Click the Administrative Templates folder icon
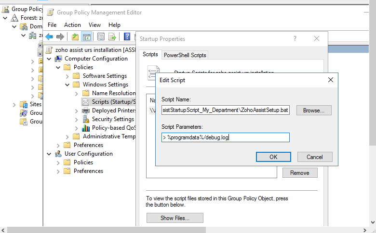 (76, 136)
